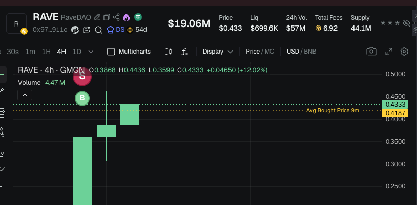Click the Price $0.433 stat

pyautogui.click(x=231, y=23)
